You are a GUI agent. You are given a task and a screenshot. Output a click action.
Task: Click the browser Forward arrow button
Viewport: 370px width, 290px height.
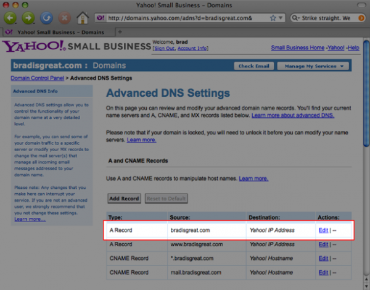click(28, 17)
